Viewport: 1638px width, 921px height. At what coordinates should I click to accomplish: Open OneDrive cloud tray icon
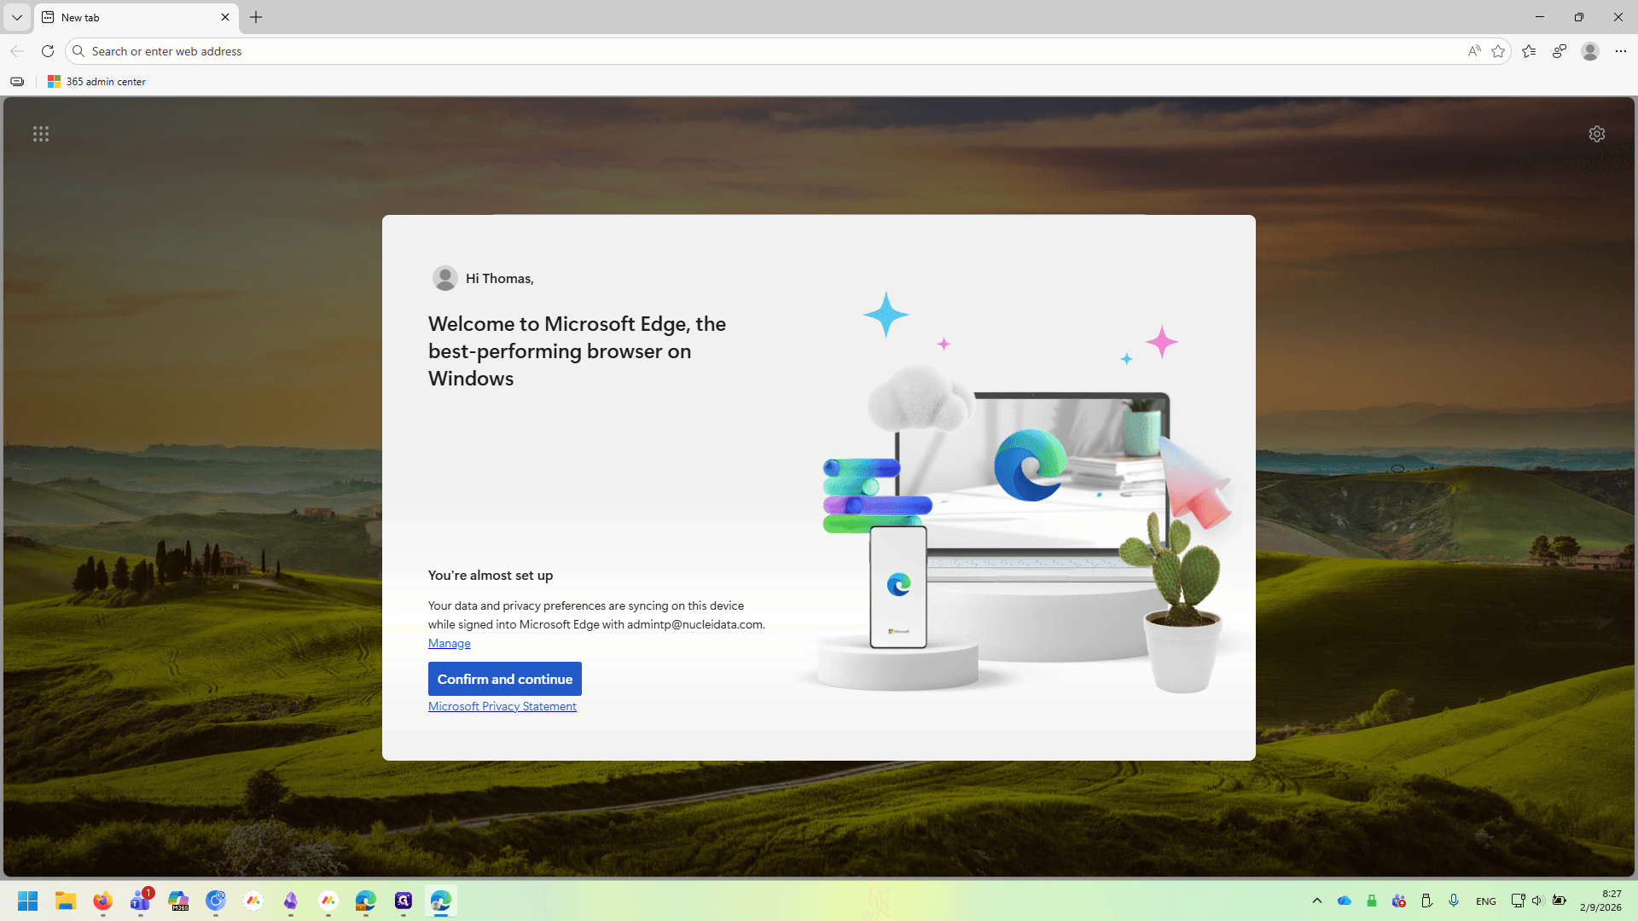[x=1345, y=901]
